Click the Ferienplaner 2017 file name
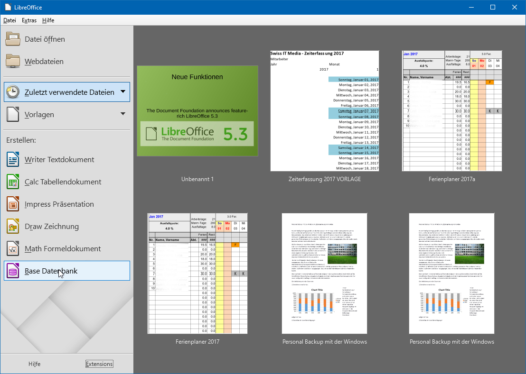526x374 pixels. tap(197, 342)
